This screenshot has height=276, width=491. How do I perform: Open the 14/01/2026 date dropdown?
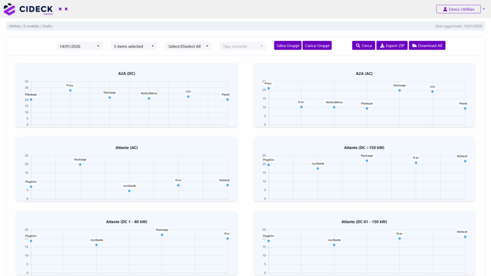click(79, 46)
